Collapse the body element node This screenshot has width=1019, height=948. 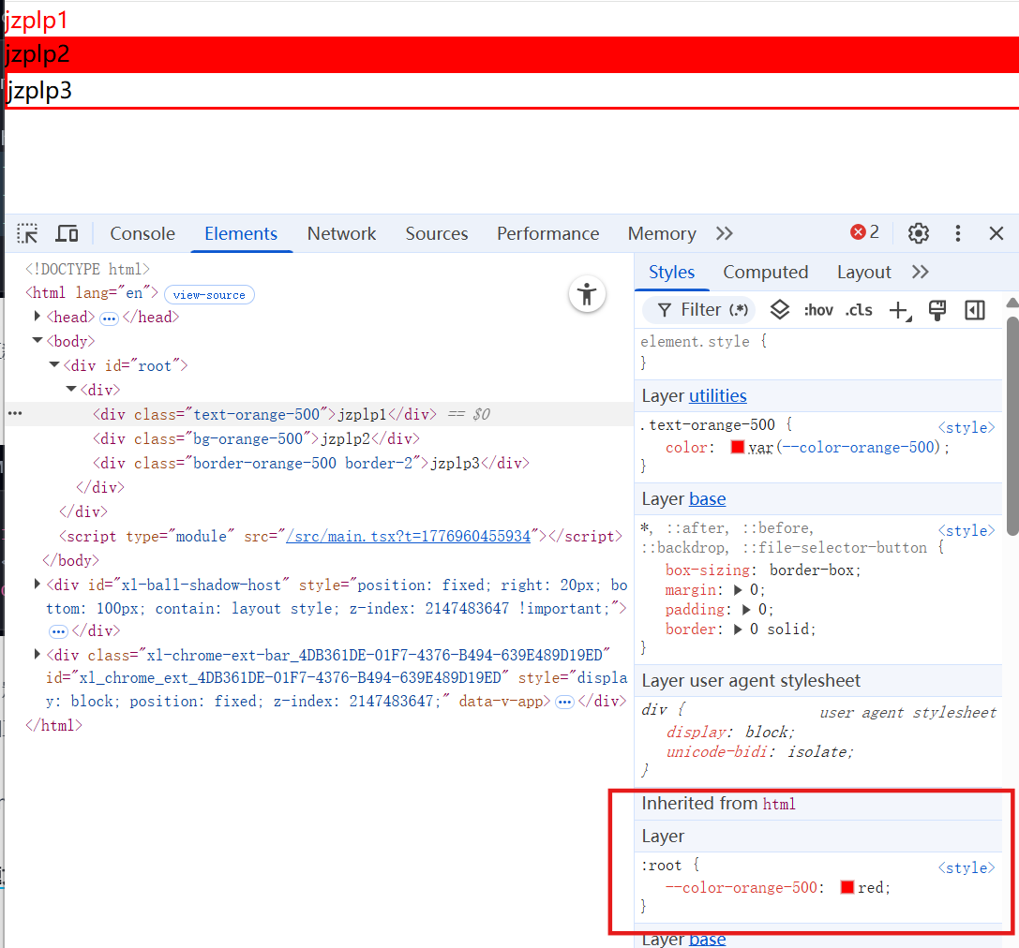tap(37, 340)
